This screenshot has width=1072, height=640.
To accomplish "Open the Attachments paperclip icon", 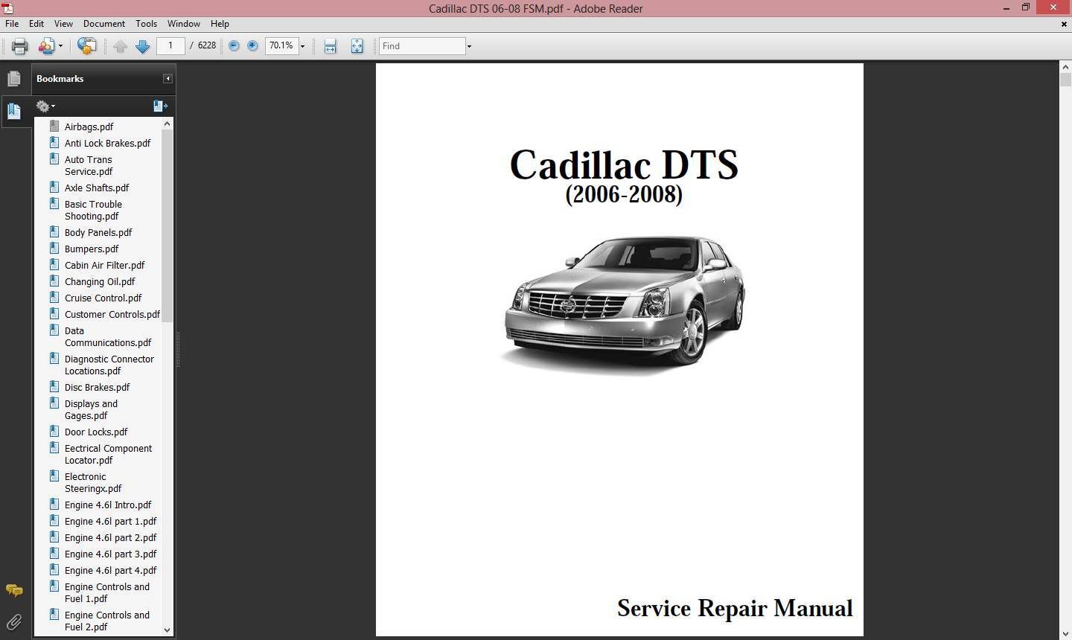I will (14, 621).
